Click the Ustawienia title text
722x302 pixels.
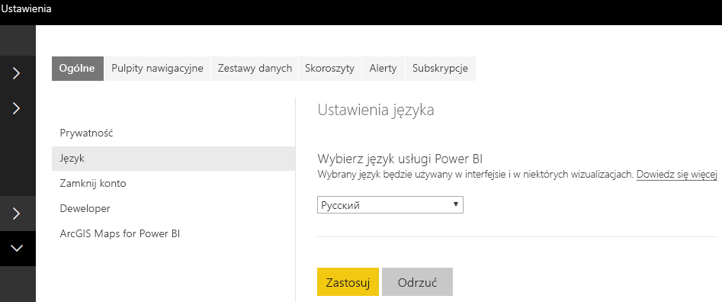pyautogui.click(x=26, y=8)
